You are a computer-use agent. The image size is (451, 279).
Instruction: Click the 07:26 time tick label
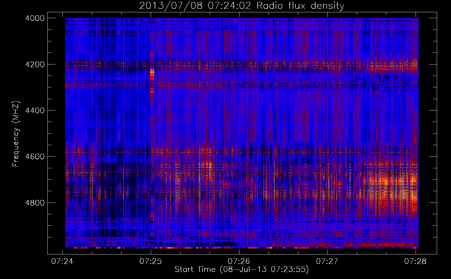(x=239, y=261)
